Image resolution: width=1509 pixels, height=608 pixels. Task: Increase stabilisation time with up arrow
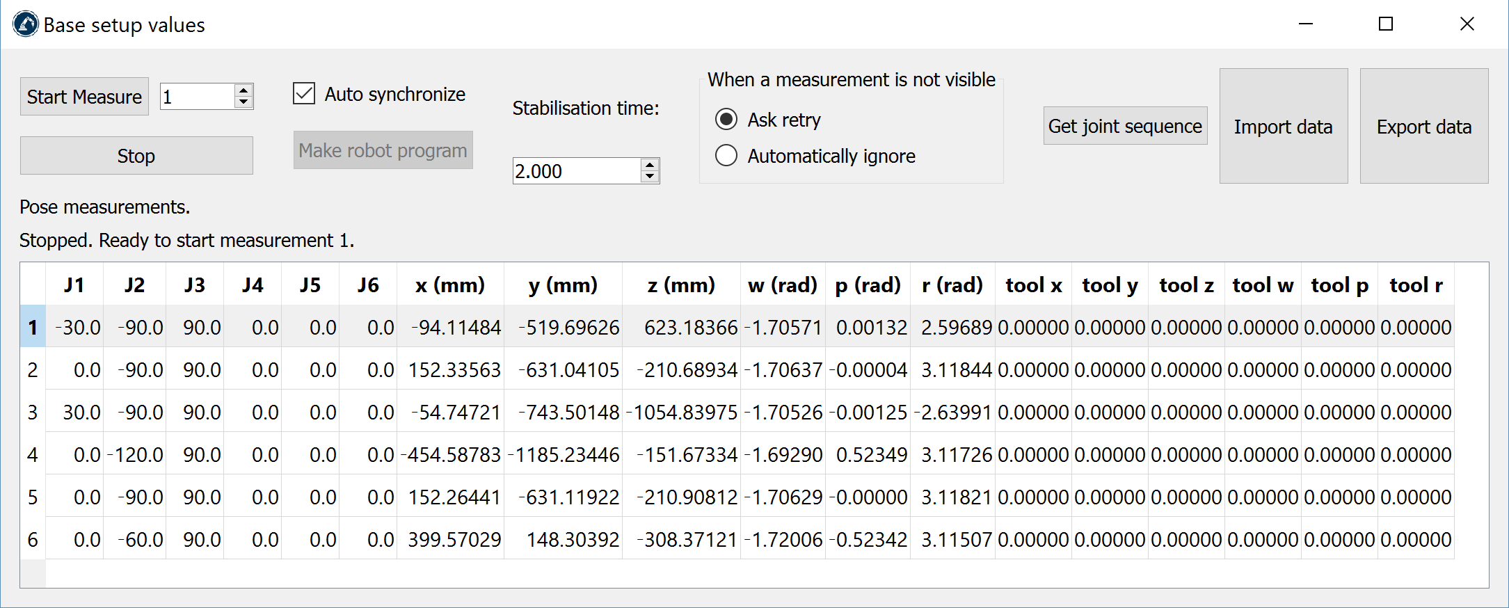(x=650, y=165)
